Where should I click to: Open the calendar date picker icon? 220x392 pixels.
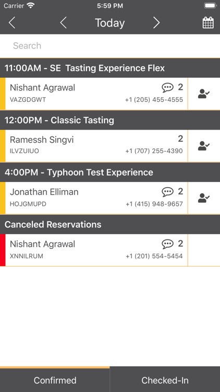click(208, 23)
